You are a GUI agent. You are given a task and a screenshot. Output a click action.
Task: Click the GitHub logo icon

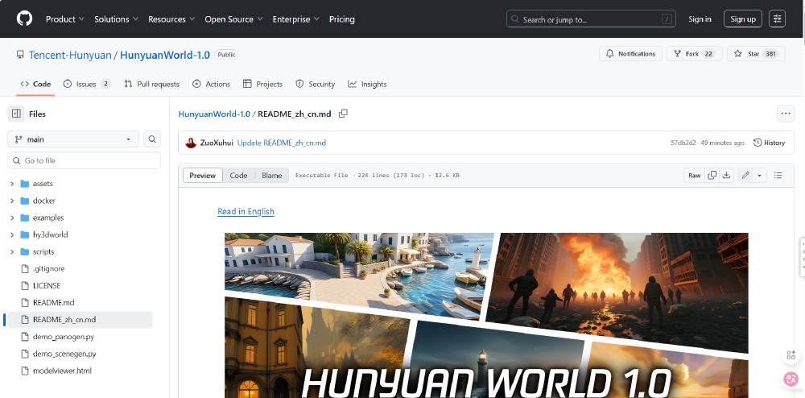pyautogui.click(x=24, y=19)
